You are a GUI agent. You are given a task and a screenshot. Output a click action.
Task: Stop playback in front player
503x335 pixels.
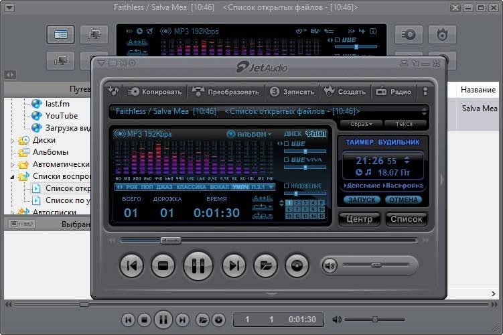click(163, 266)
